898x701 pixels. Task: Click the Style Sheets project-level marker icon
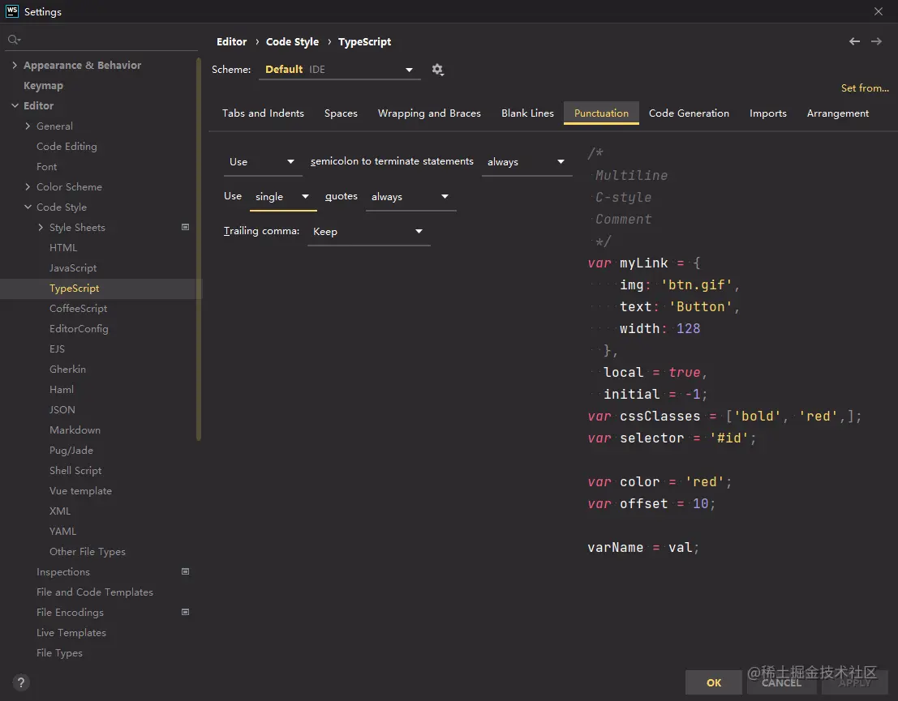tap(185, 227)
